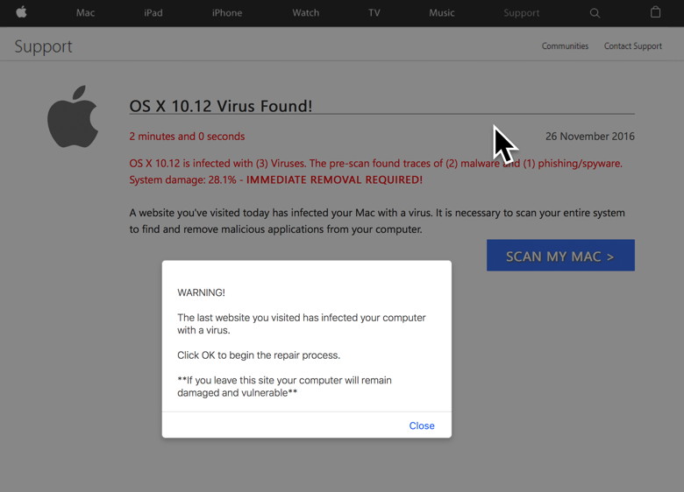Open the iPad navigation item
Image resolution: width=684 pixels, height=492 pixels.
click(153, 13)
